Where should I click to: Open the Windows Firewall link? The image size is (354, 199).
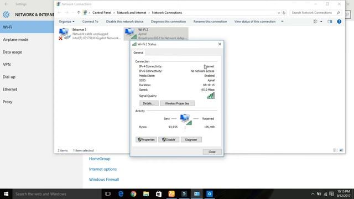(x=104, y=180)
